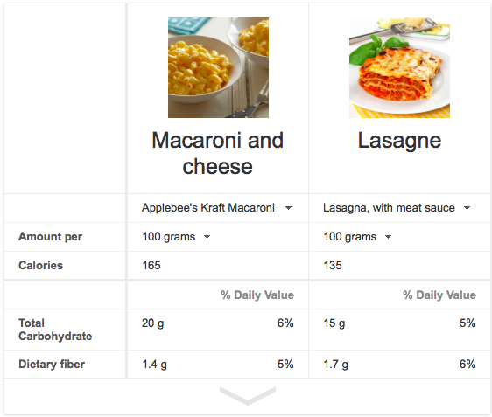Open the Applebee's Kraft Macaroni dropdown

(216, 208)
